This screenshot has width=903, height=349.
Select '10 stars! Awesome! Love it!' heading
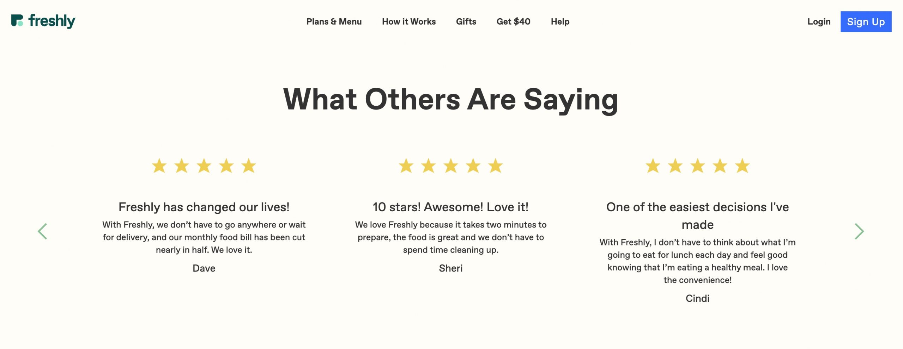pos(450,207)
